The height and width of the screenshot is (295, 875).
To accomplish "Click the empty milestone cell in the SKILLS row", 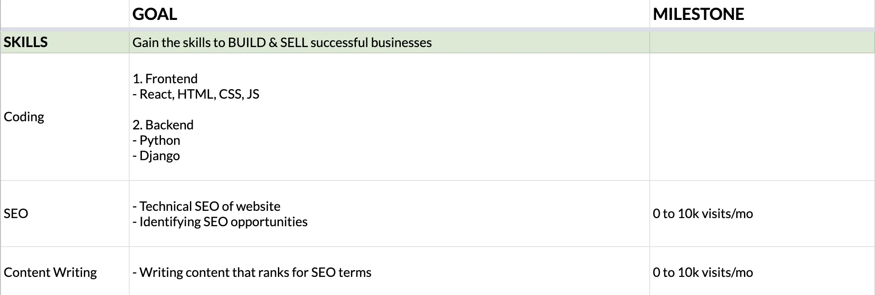I will [762, 43].
